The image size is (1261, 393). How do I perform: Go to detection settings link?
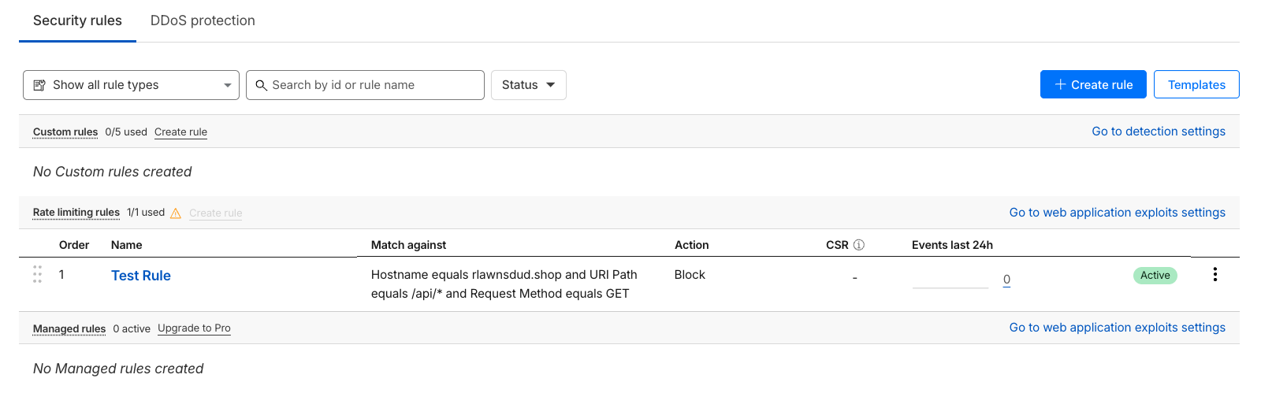coord(1158,132)
